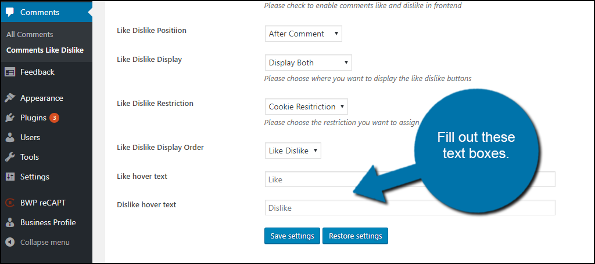Select Comments Like Dislike submenu item
The height and width of the screenshot is (264, 595).
(45, 50)
